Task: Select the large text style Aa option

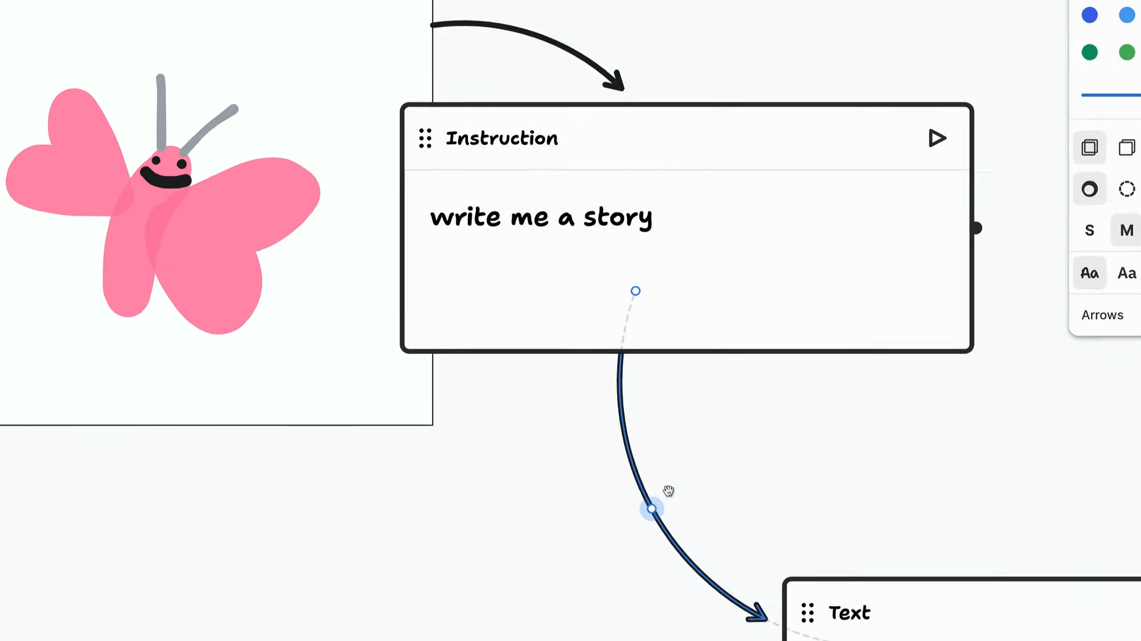Action: click(1128, 272)
